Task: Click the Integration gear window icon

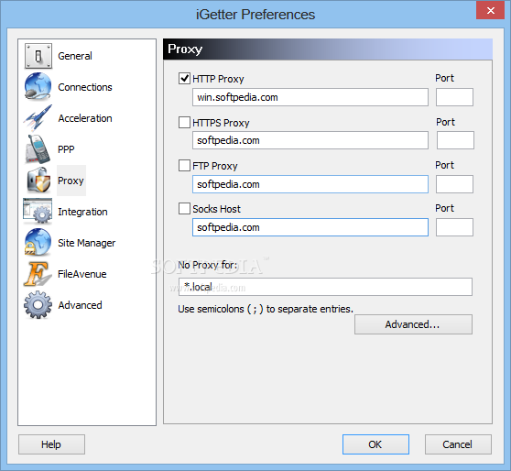Action: click(x=38, y=212)
